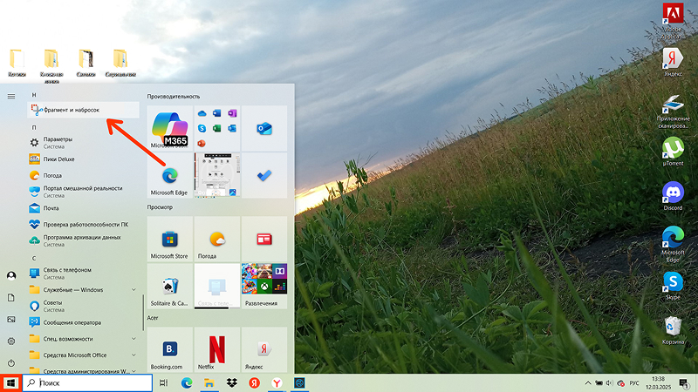Open the Discord desktop shortcut

(x=673, y=196)
